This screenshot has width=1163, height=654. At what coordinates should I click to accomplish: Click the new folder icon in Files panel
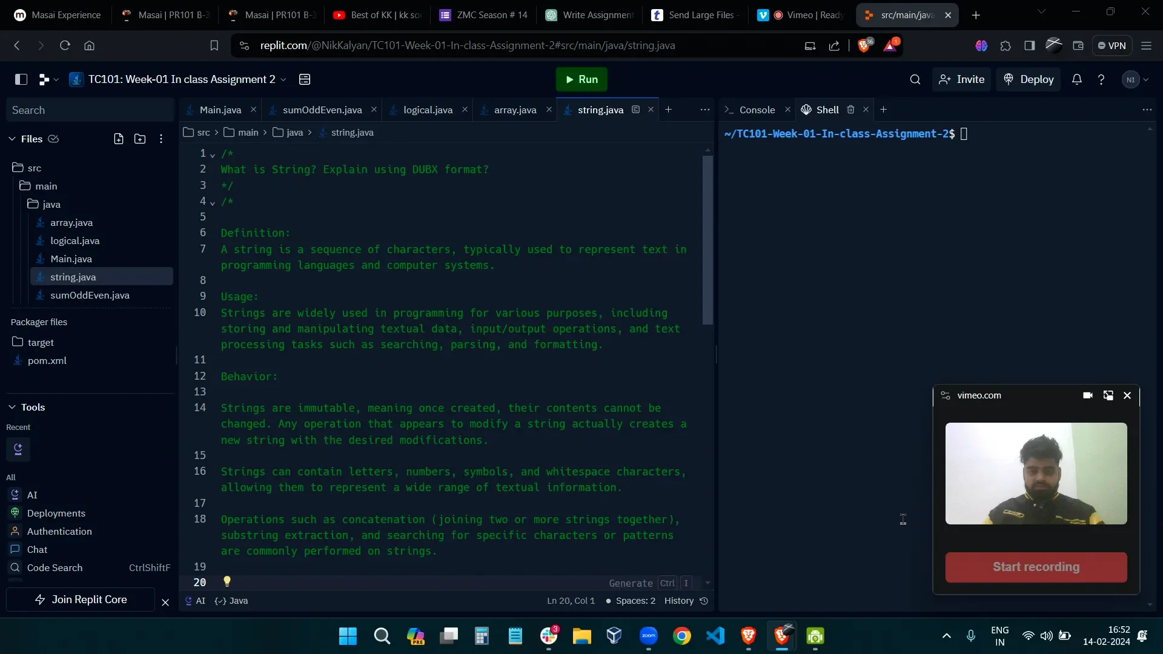(x=140, y=139)
